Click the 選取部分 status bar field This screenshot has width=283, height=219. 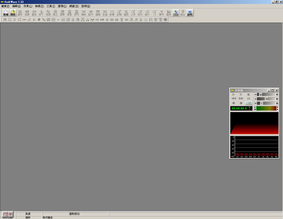[x=75, y=214]
